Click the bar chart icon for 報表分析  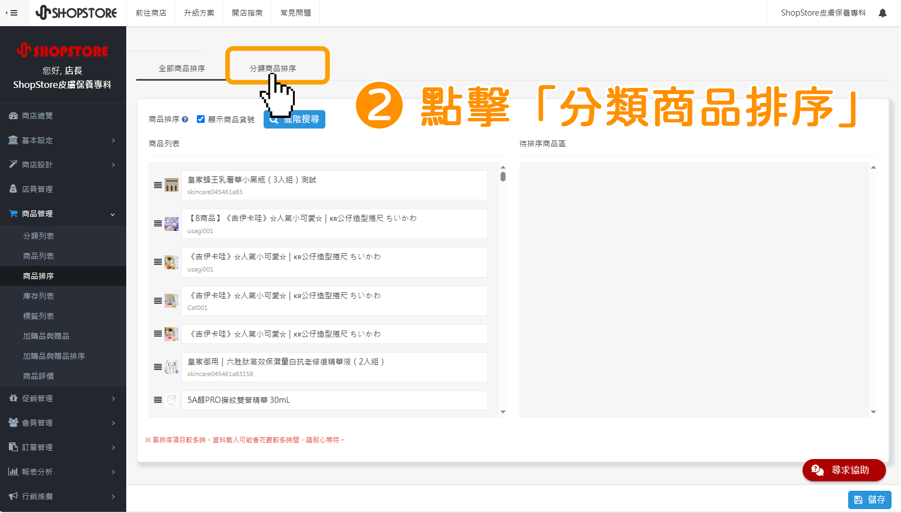point(13,472)
